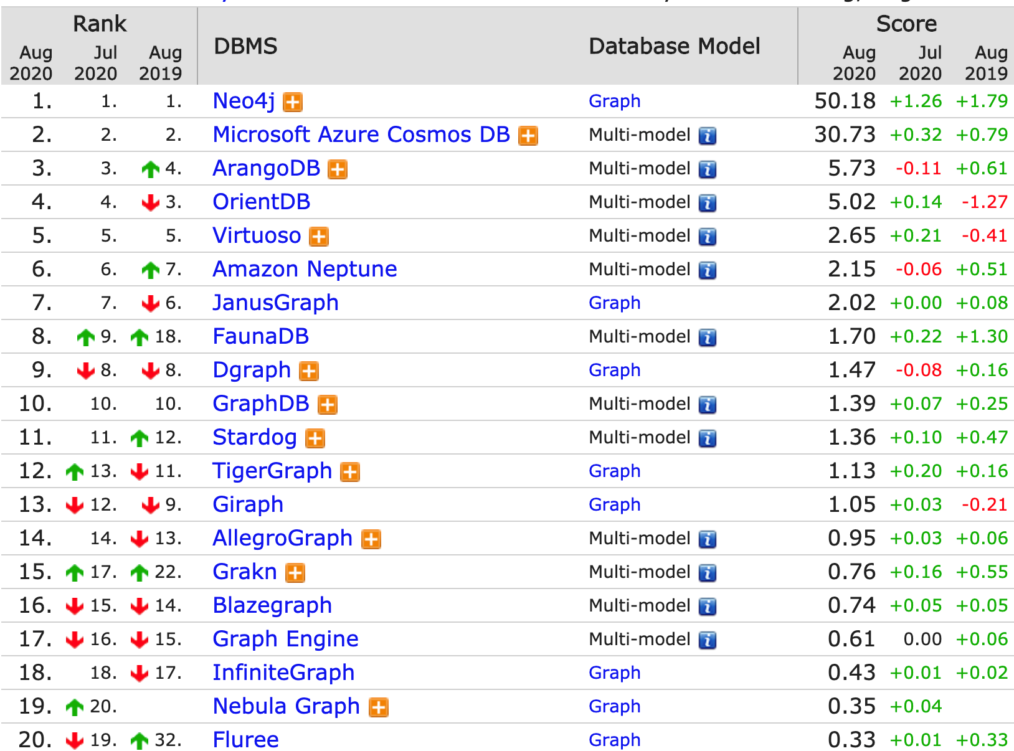Click the Graph model link in Giraph's row
This screenshot has width=1014, height=751.
pyautogui.click(x=615, y=504)
